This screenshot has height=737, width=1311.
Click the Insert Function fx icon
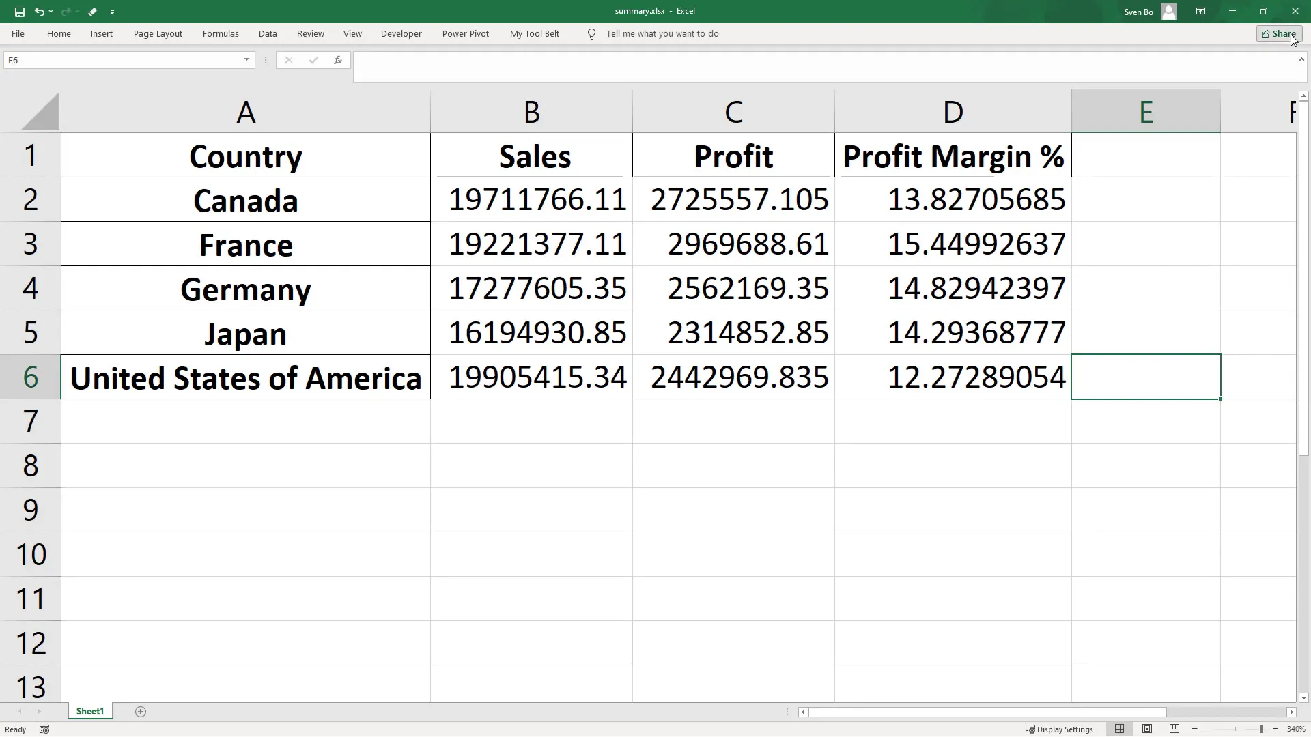click(x=338, y=60)
